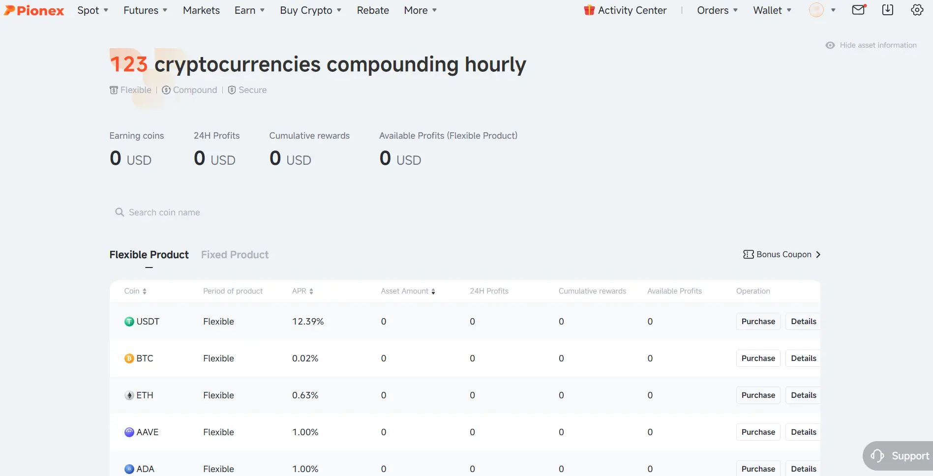Click the Support headset icon
The height and width of the screenshot is (476, 933).
(877, 456)
